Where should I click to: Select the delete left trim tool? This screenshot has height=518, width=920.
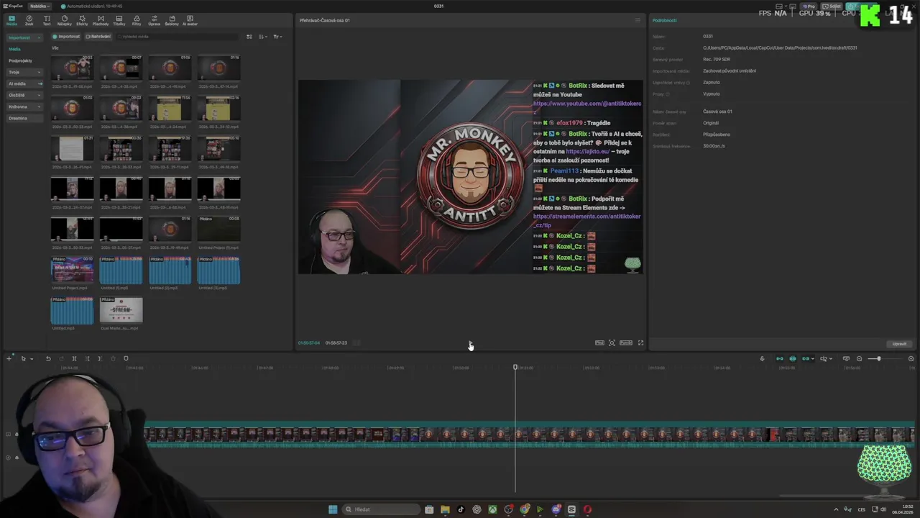[87, 358]
